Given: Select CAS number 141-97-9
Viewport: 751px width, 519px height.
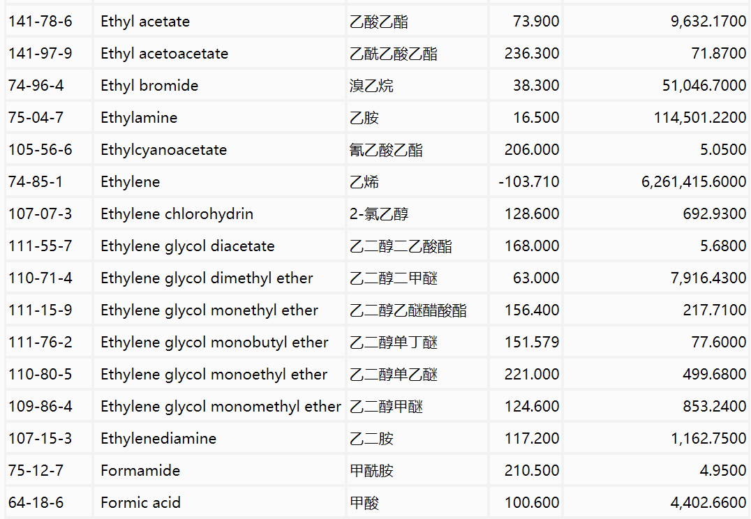Looking at the screenshot, I should click(40, 54).
